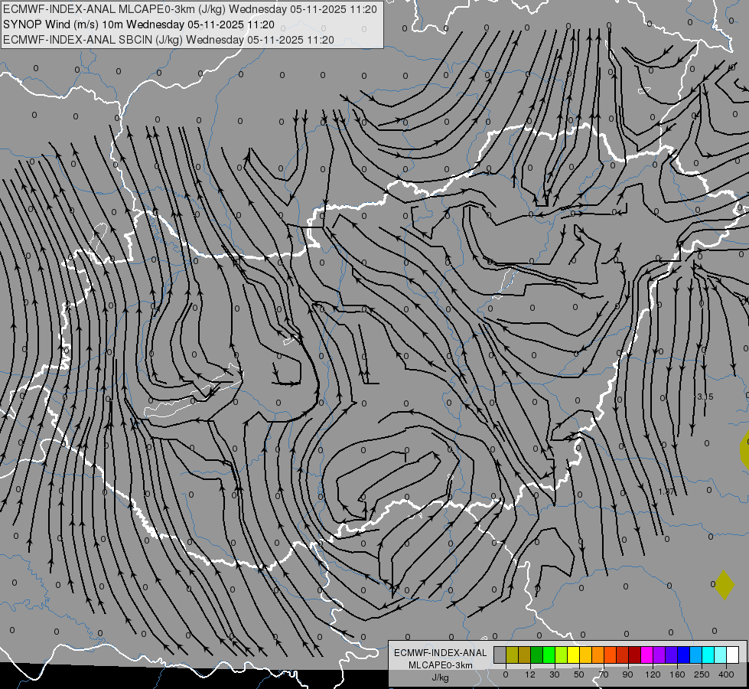
Task: Pick the olive-yellow swatch right after tick 0
Action: coord(512,655)
